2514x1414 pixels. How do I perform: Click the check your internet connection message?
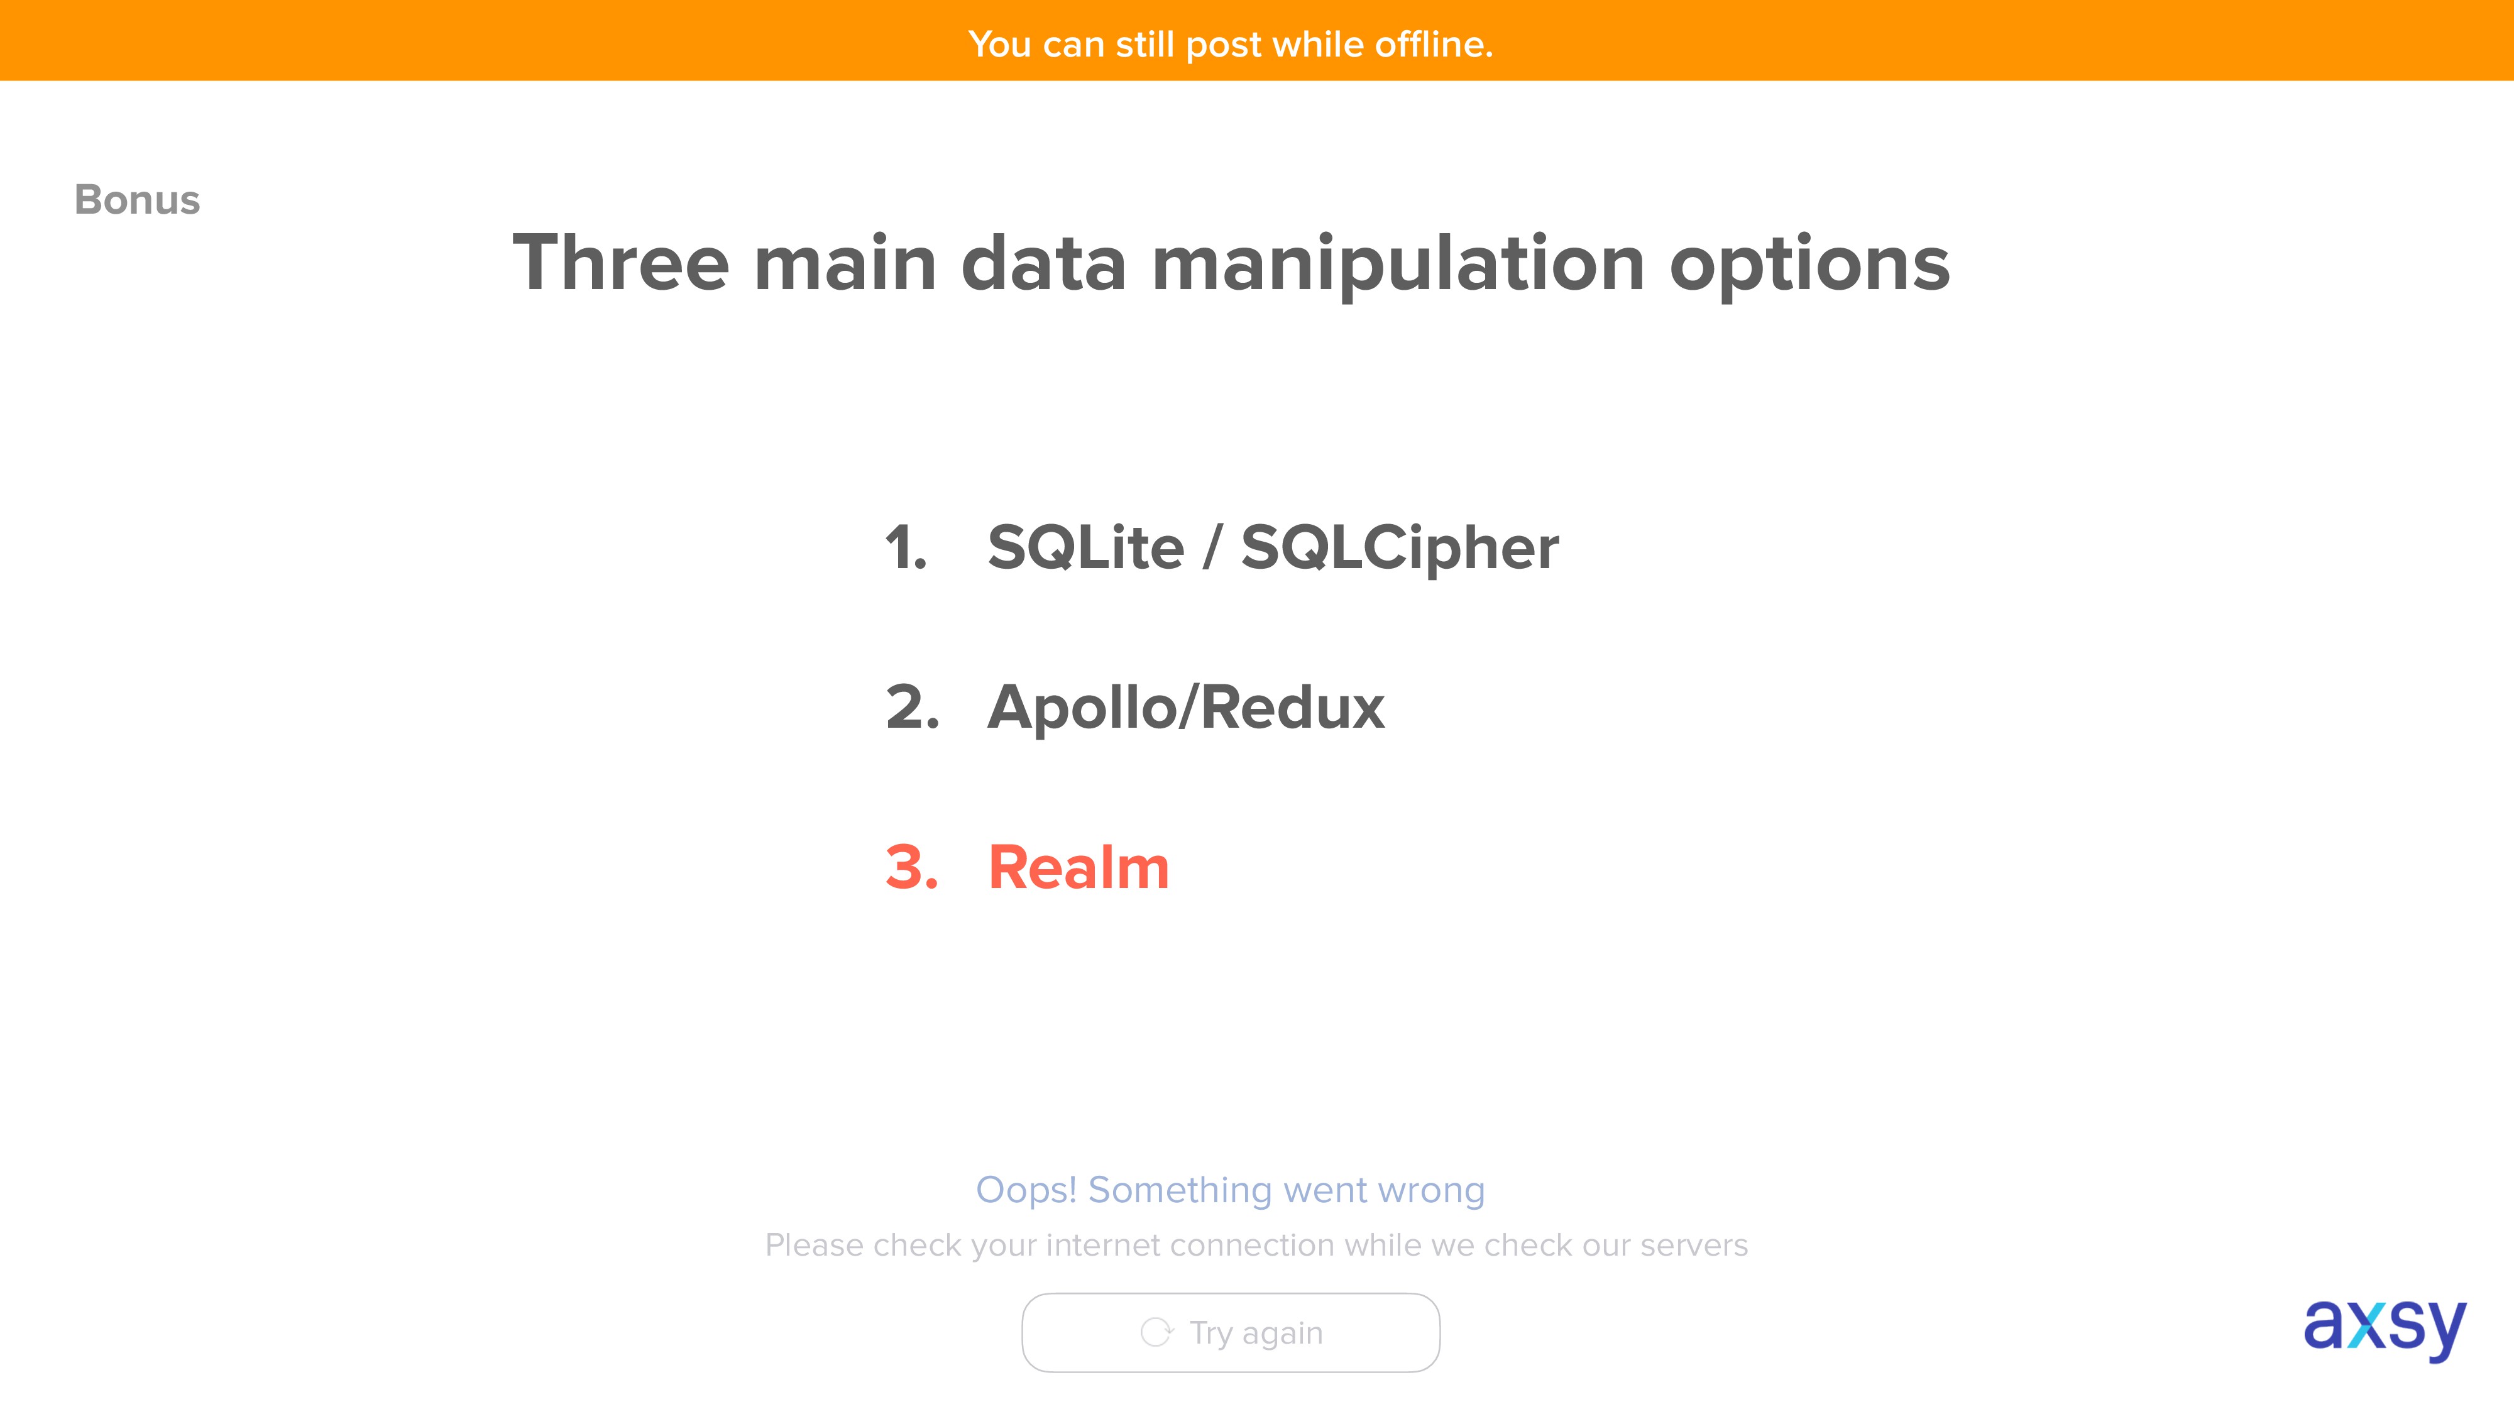tap(1257, 1246)
